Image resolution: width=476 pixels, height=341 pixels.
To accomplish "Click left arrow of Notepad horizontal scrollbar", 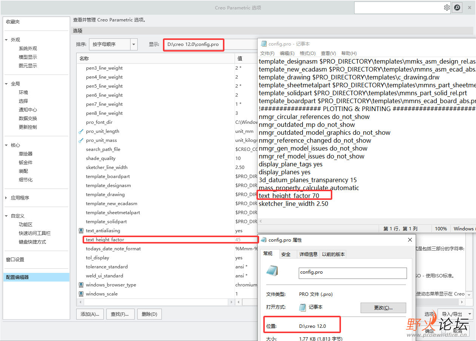I will (261, 221).
